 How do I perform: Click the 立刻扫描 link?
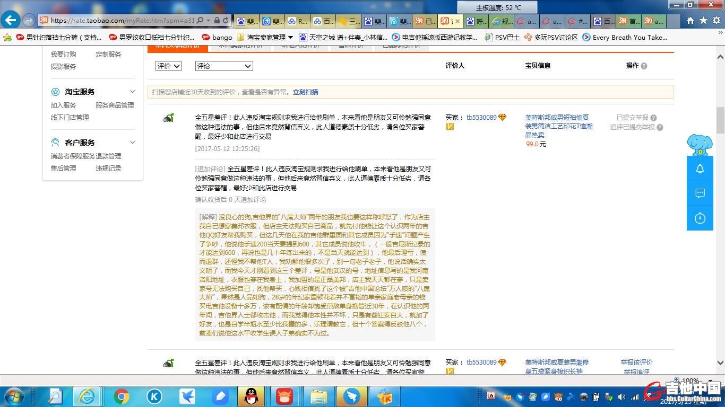[306, 92]
